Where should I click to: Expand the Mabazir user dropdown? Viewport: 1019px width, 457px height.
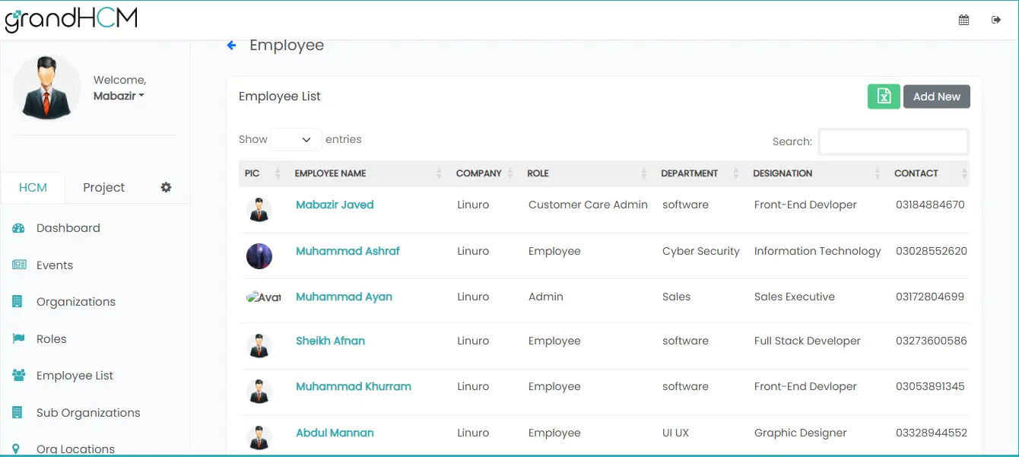tap(119, 97)
